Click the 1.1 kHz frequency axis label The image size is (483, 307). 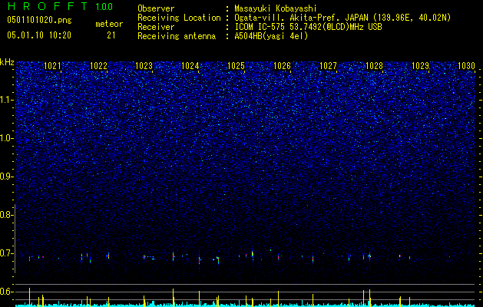coord(6,100)
